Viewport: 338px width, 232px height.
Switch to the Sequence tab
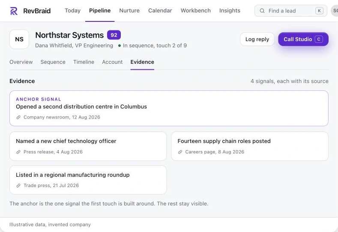tap(53, 62)
